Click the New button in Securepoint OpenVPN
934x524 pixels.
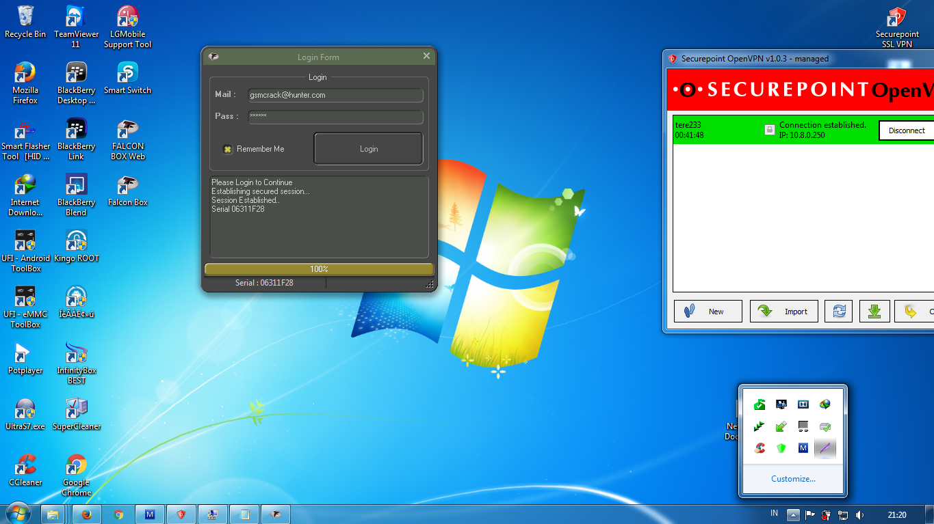click(708, 312)
